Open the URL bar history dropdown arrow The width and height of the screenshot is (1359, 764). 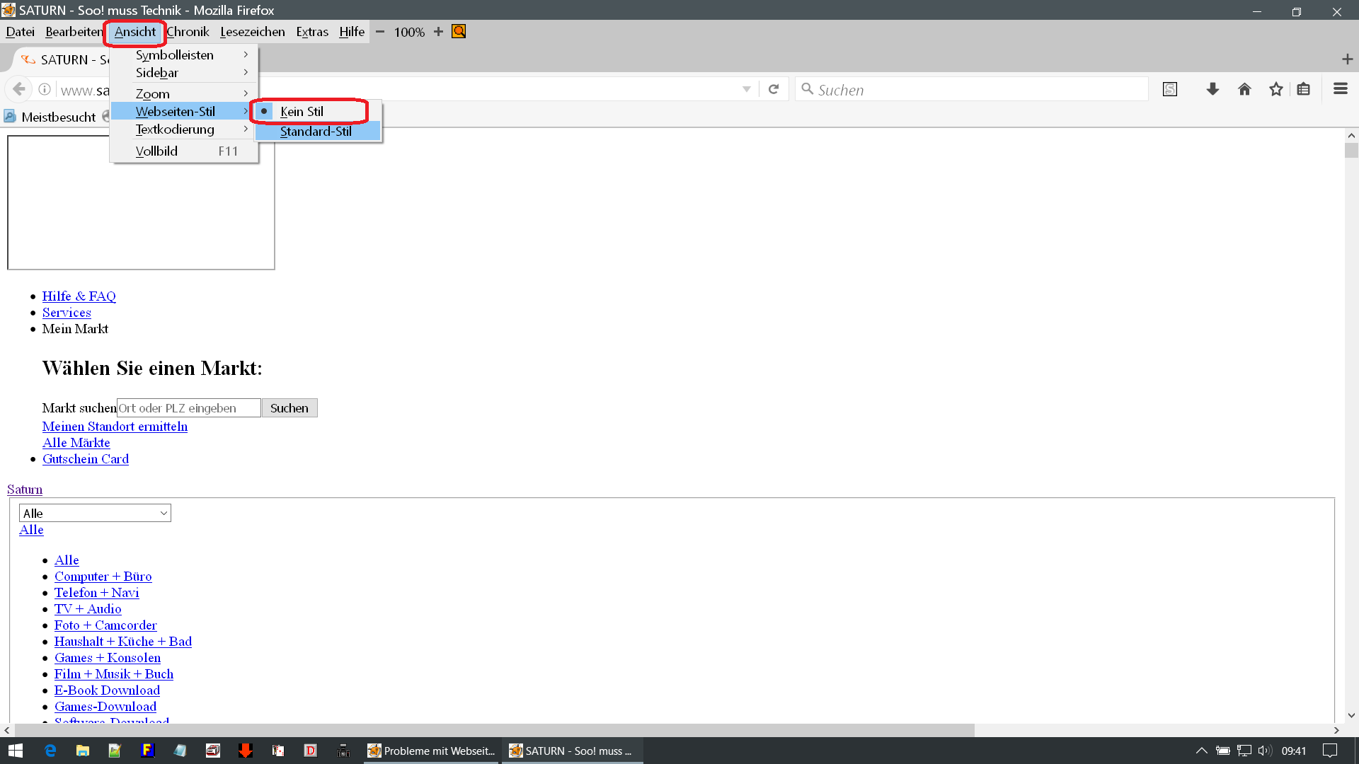click(x=747, y=89)
